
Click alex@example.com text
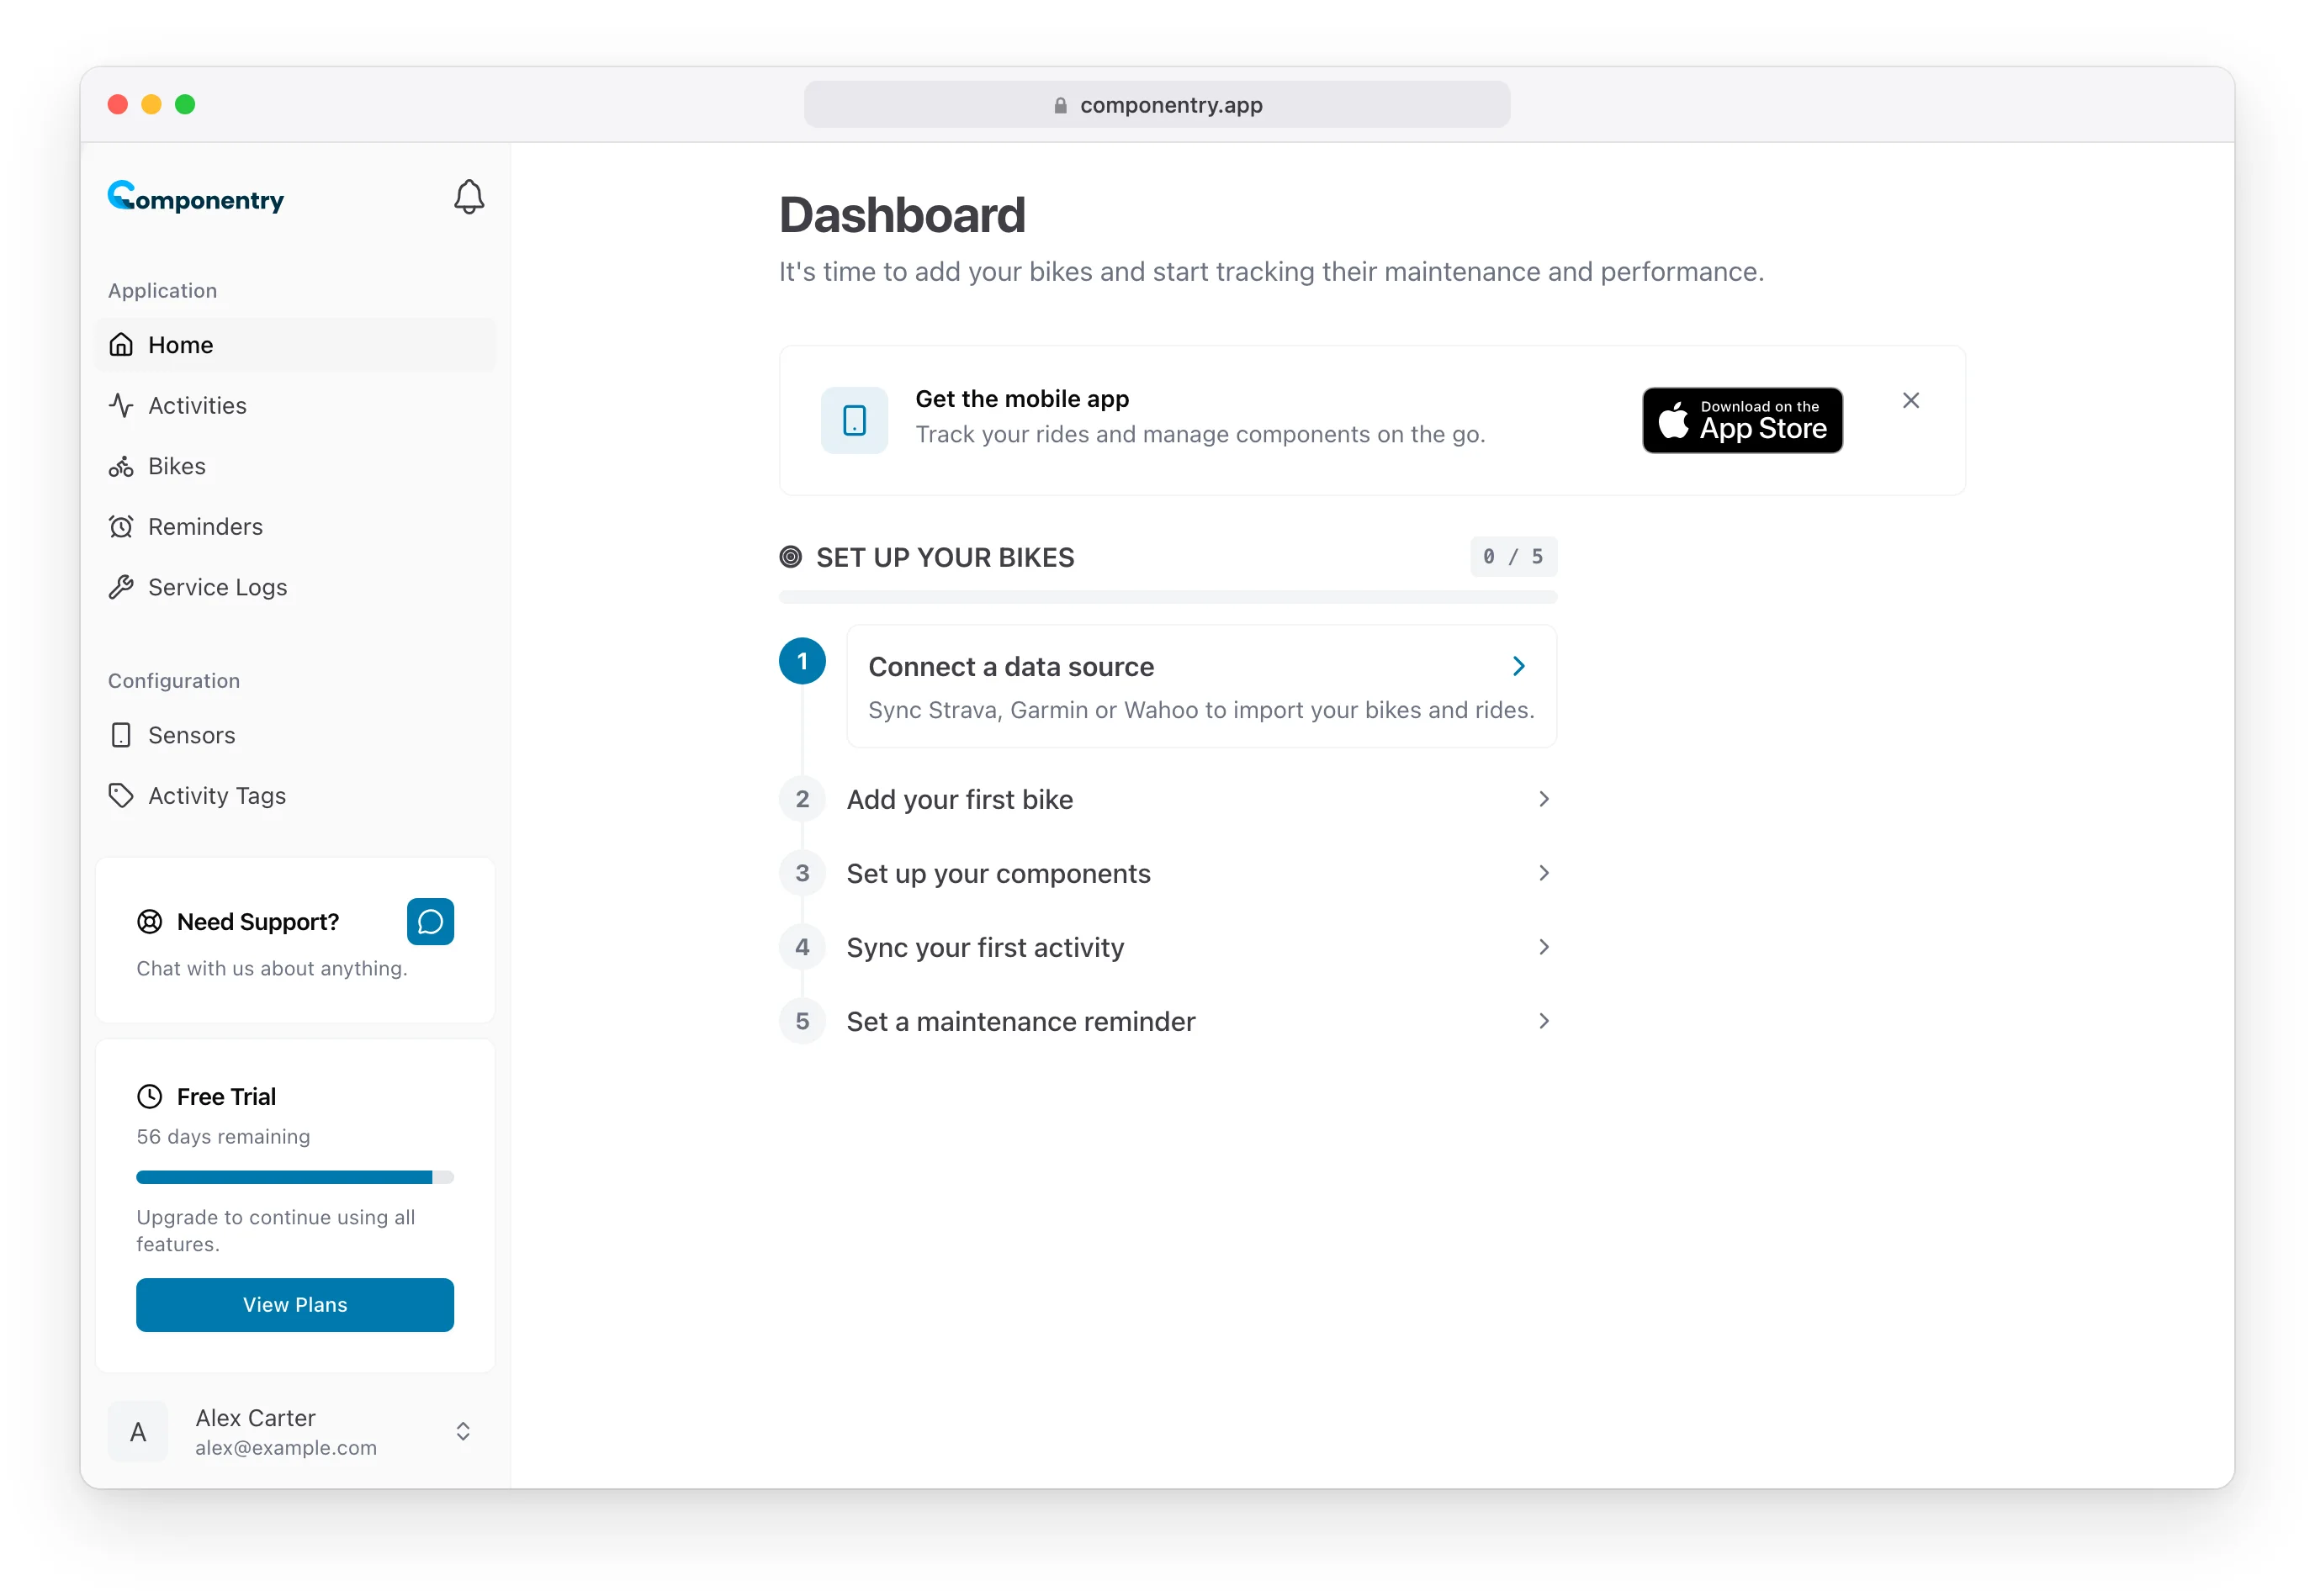click(286, 1447)
